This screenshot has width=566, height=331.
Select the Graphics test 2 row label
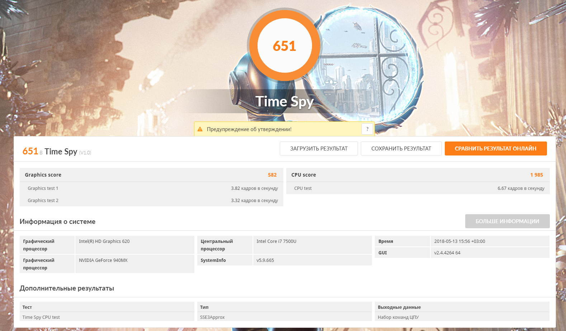tap(43, 201)
